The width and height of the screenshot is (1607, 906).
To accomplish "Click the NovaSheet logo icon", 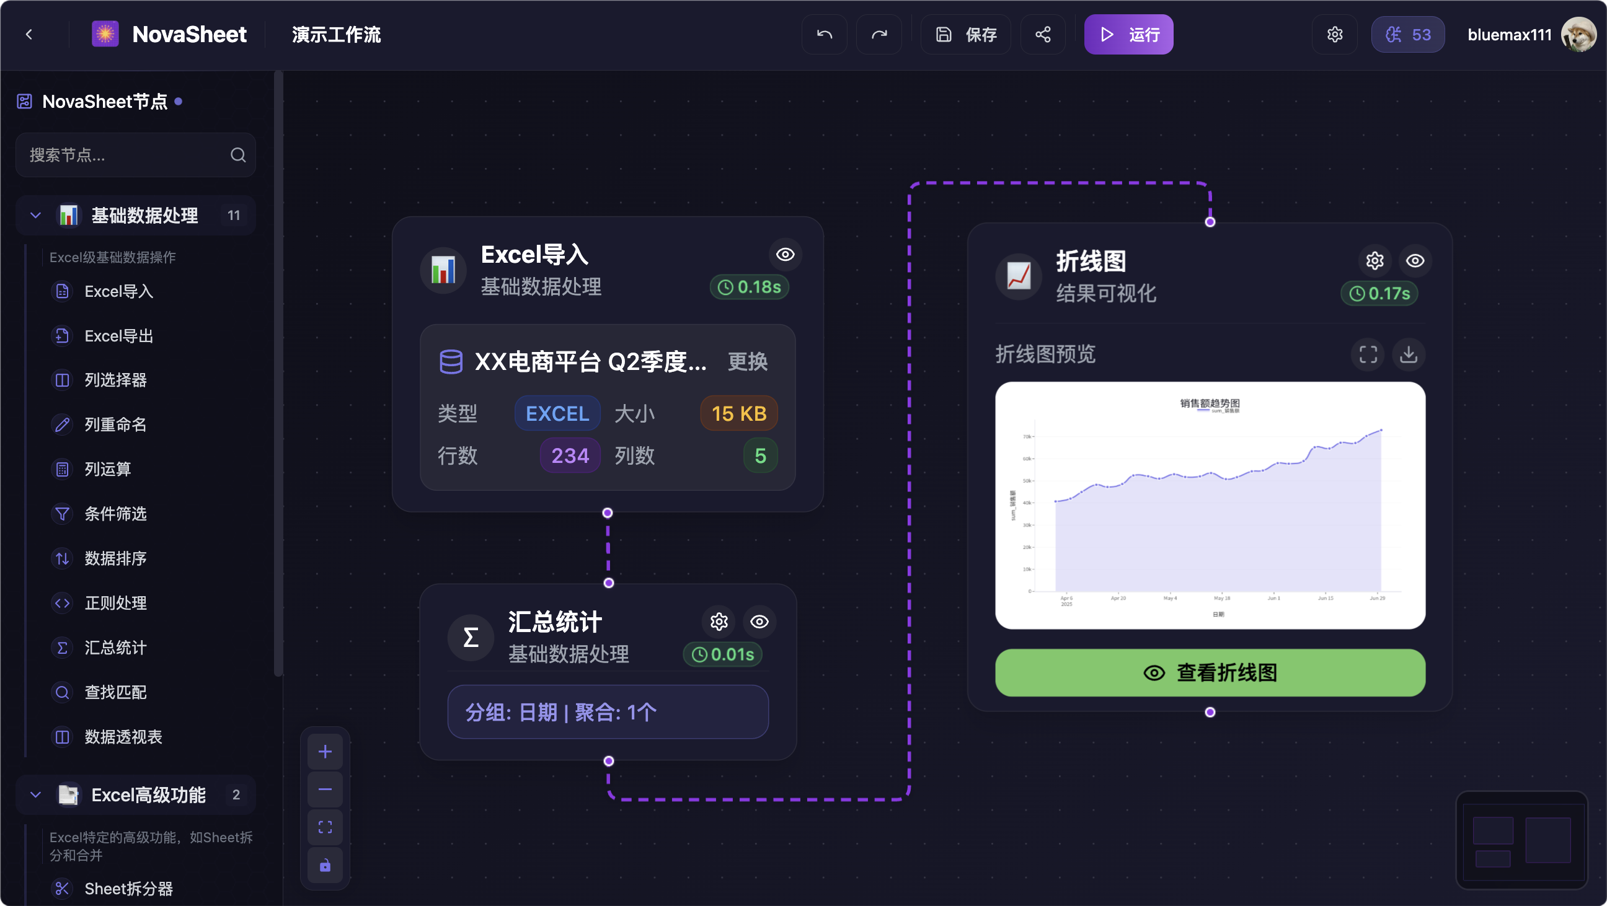I will (x=105, y=33).
